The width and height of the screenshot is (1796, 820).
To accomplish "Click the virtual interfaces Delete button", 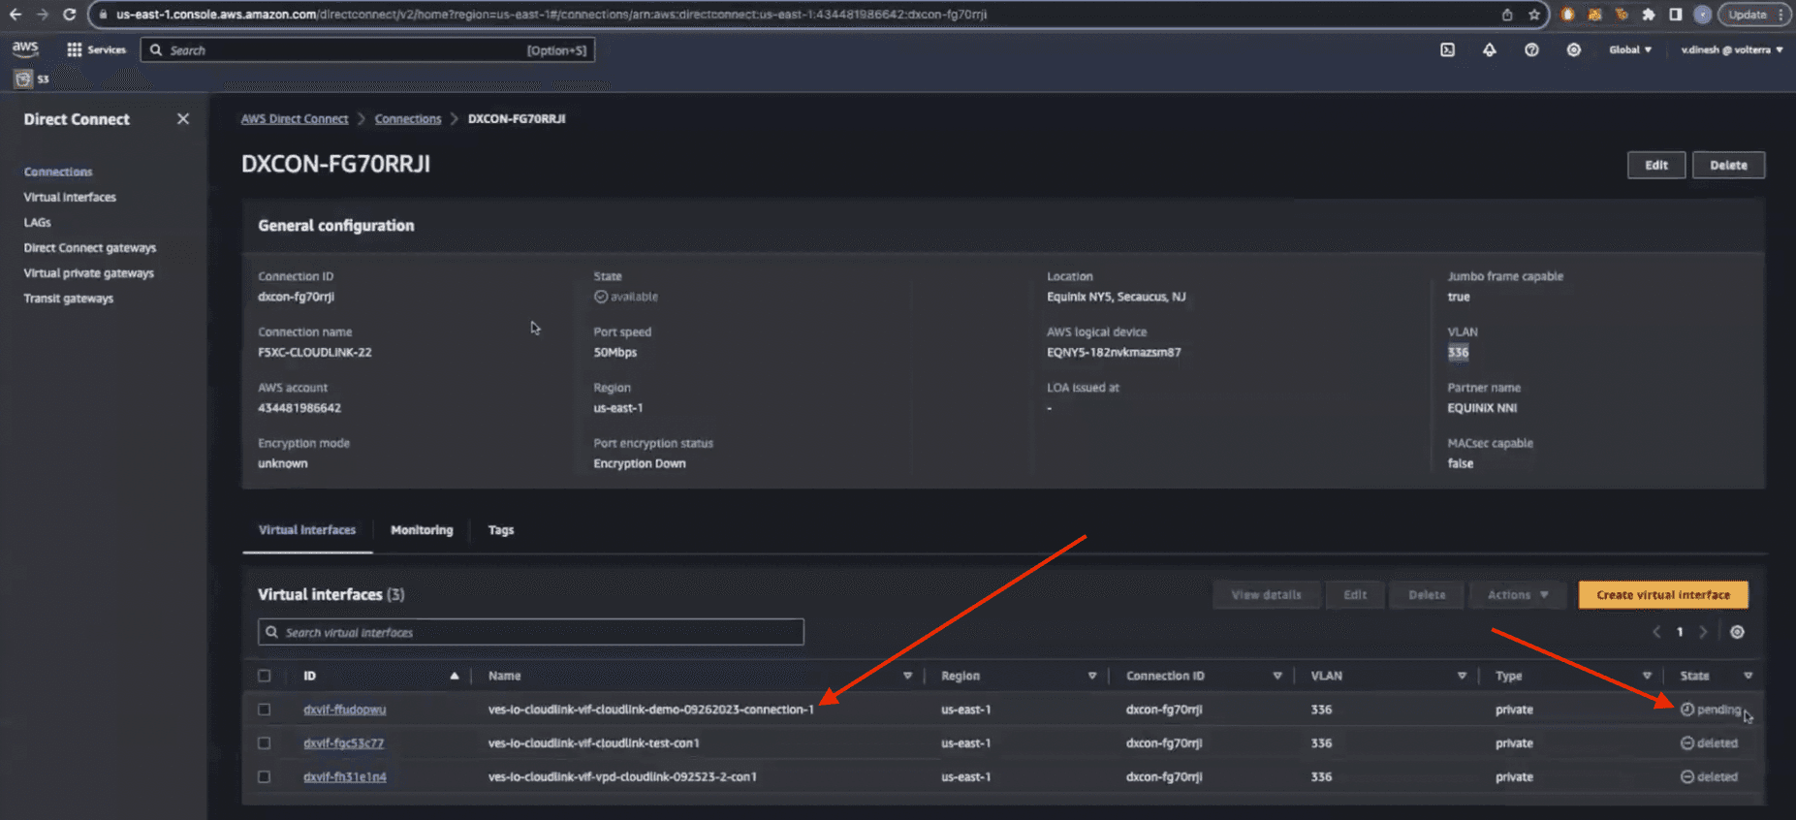I will coord(1426,595).
